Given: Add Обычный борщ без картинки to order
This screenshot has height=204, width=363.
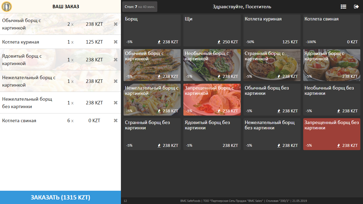Looking at the screenshot, I should pos(272,100).
